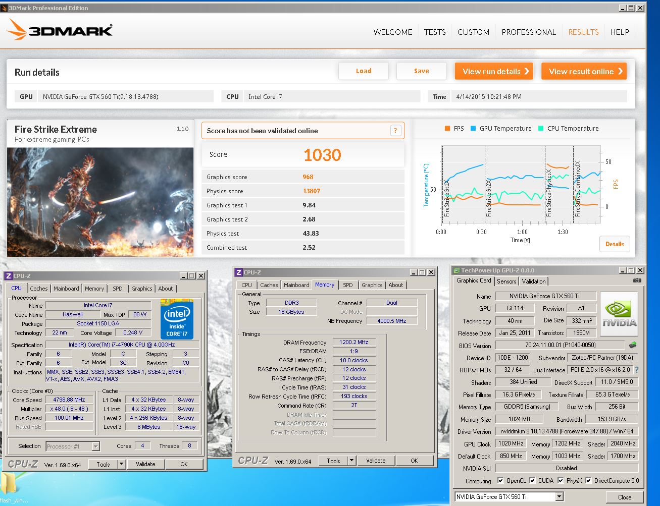Image resolution: width=660 pixels, height=506 pixels.
Task: Click the blue GPU Temperature legend swatch
Action: coord(473,129)
